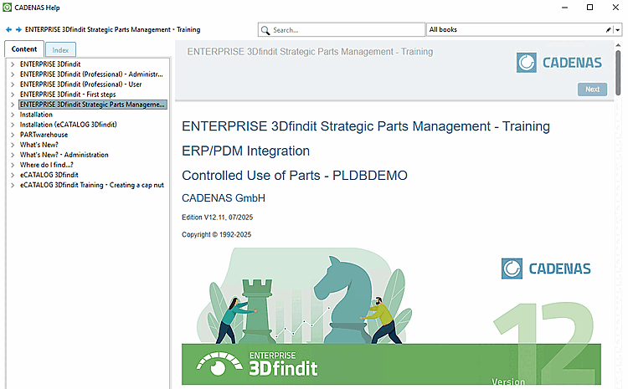Open the Installation book entry
The image size is (628, 389).
tap(36, 115)
